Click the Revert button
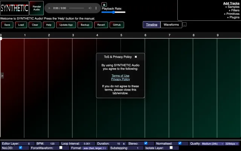This screenshot has height=151, width=241. (101, 25)
